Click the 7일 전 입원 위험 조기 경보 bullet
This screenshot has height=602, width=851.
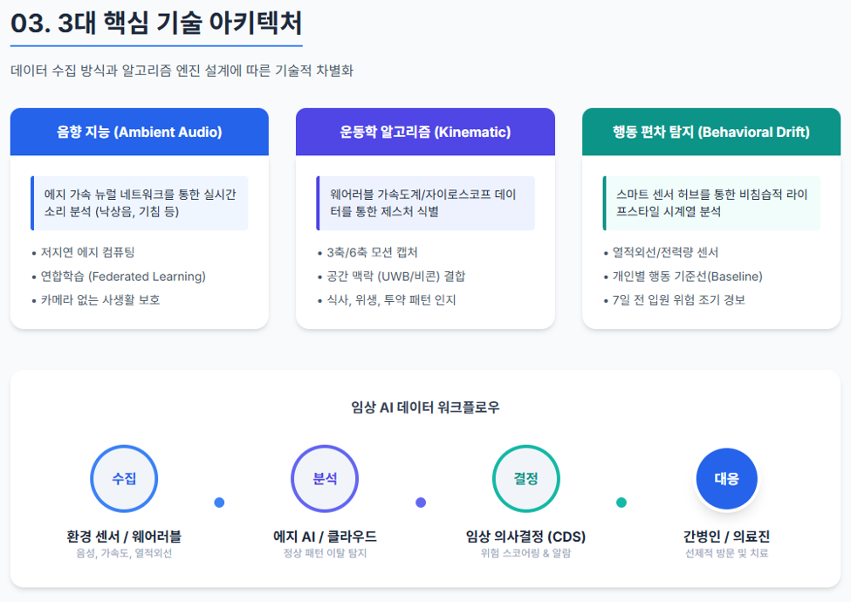[675, 300]
